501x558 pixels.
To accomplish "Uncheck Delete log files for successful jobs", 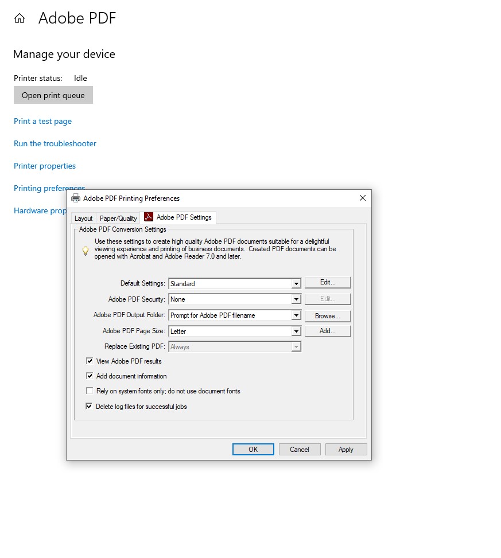I will [90, 406].
